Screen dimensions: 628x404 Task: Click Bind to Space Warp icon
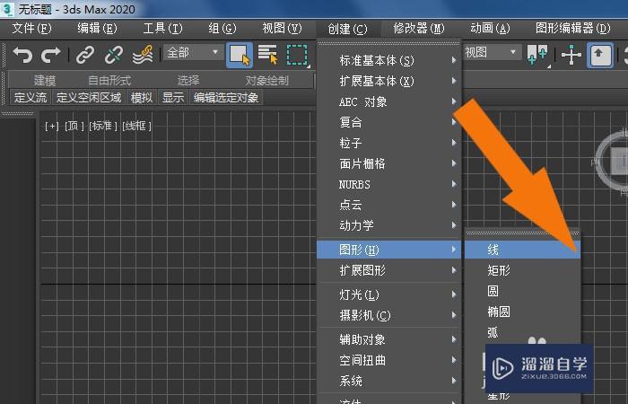[143, 55]
